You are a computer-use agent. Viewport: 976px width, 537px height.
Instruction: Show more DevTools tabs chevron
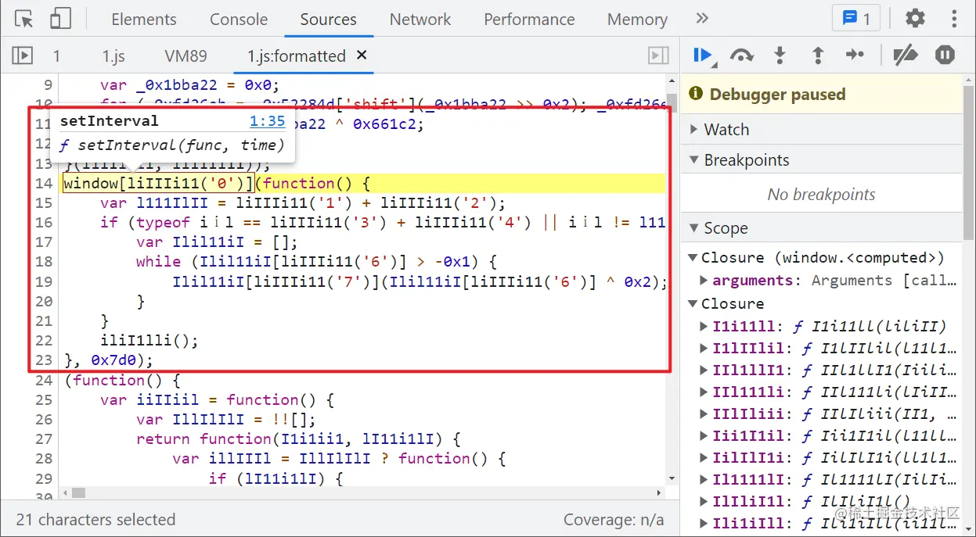(x=702, y=19)
